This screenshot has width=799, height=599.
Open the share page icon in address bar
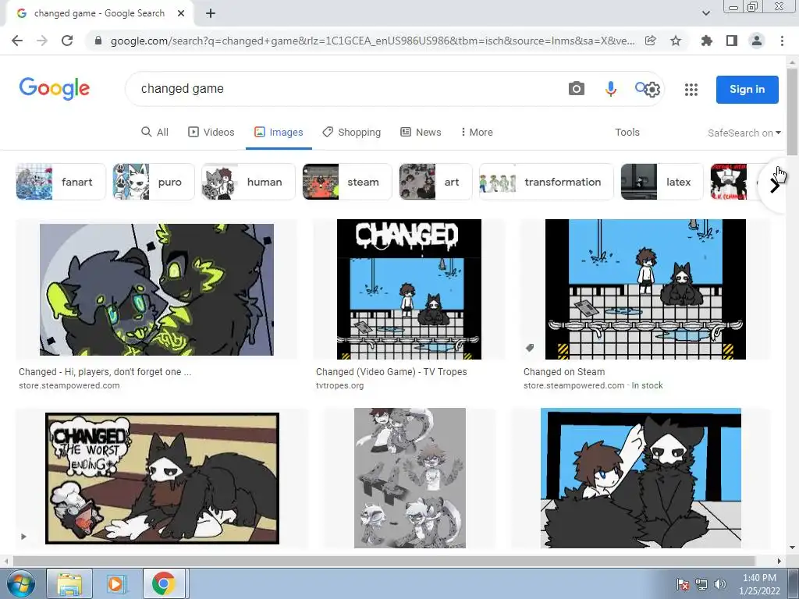(x=651, y=41)
